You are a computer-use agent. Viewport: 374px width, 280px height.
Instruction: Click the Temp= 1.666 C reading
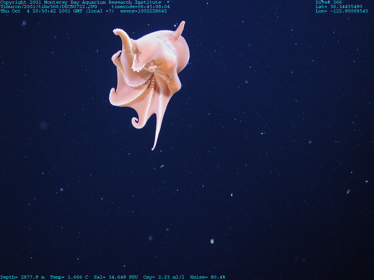69,277
